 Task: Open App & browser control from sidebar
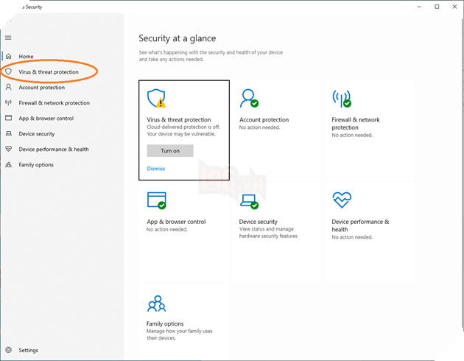[46, 118]
